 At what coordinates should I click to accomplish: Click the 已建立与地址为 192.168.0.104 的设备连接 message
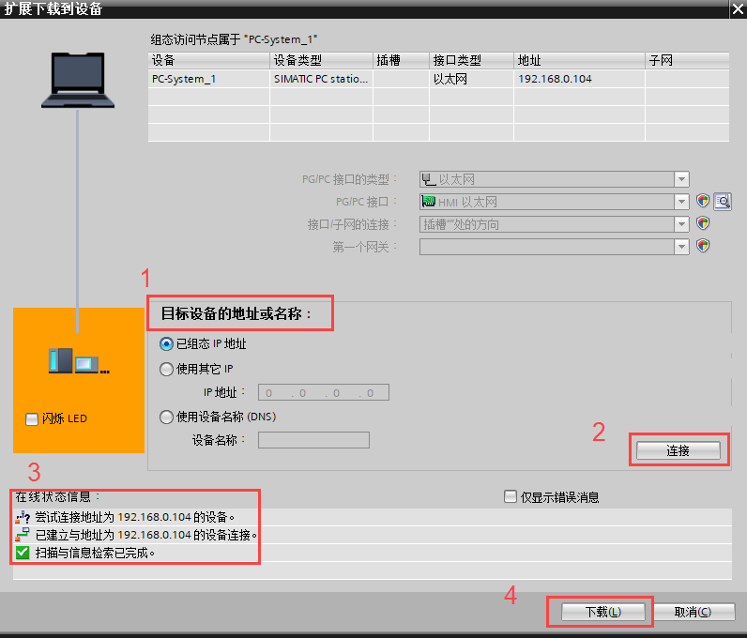click(146, 535)
